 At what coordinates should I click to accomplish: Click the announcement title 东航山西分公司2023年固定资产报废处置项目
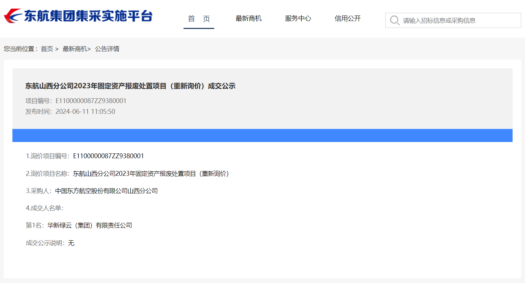[130, 86]
